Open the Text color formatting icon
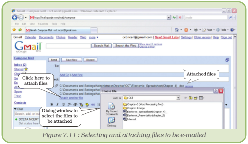Image resolution: width=248 pixels, height=144 pixels. click(81, 104)
